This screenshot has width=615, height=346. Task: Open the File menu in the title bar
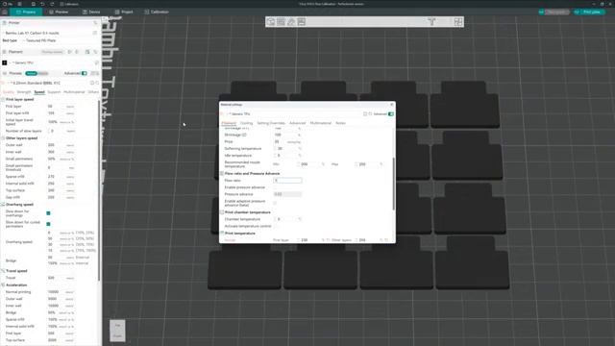(x=9, y=4)
